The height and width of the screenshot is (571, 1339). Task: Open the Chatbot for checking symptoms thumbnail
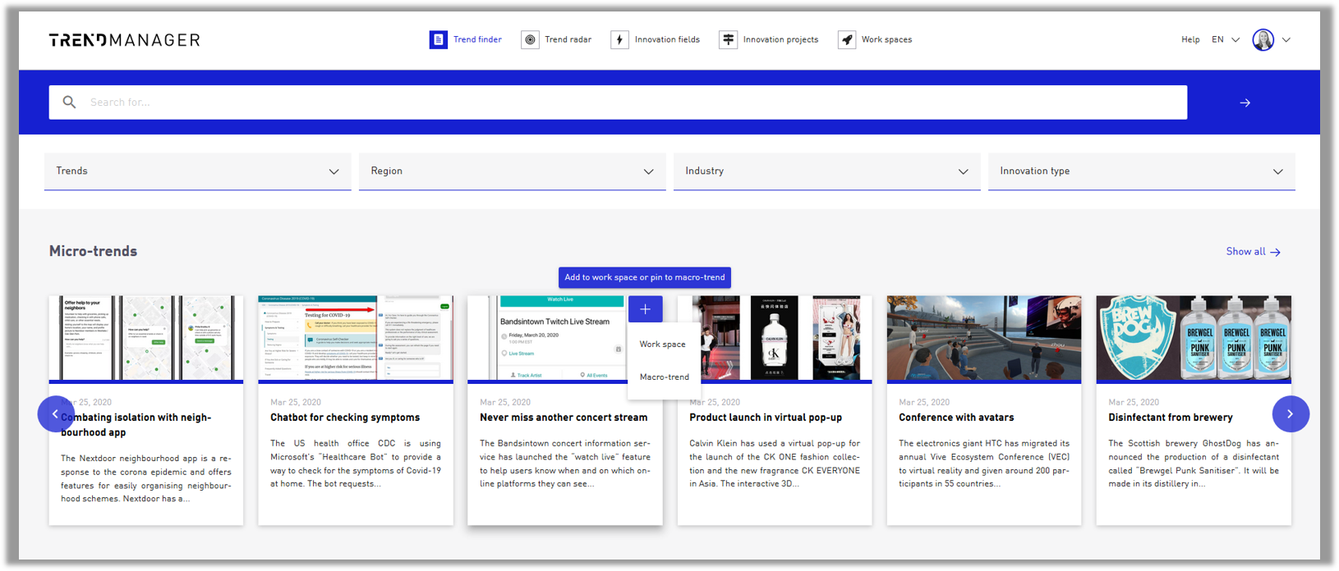click(356, 339)
